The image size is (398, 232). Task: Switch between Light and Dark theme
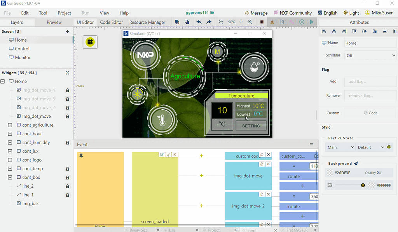(351, 12)
